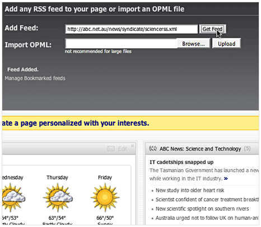This screenshot has height=227, width=261.
Task: Click the ABC News feed icon
Action: (x=153, y=148)
